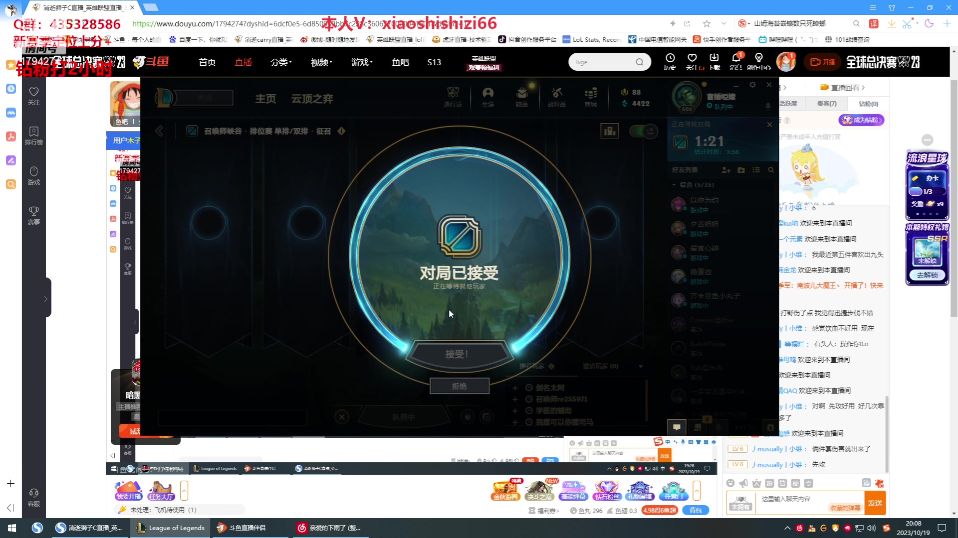The image size is (958, 538).
Task: Open the 赛事 trophy sidebar item
Action: click(34, 215)
